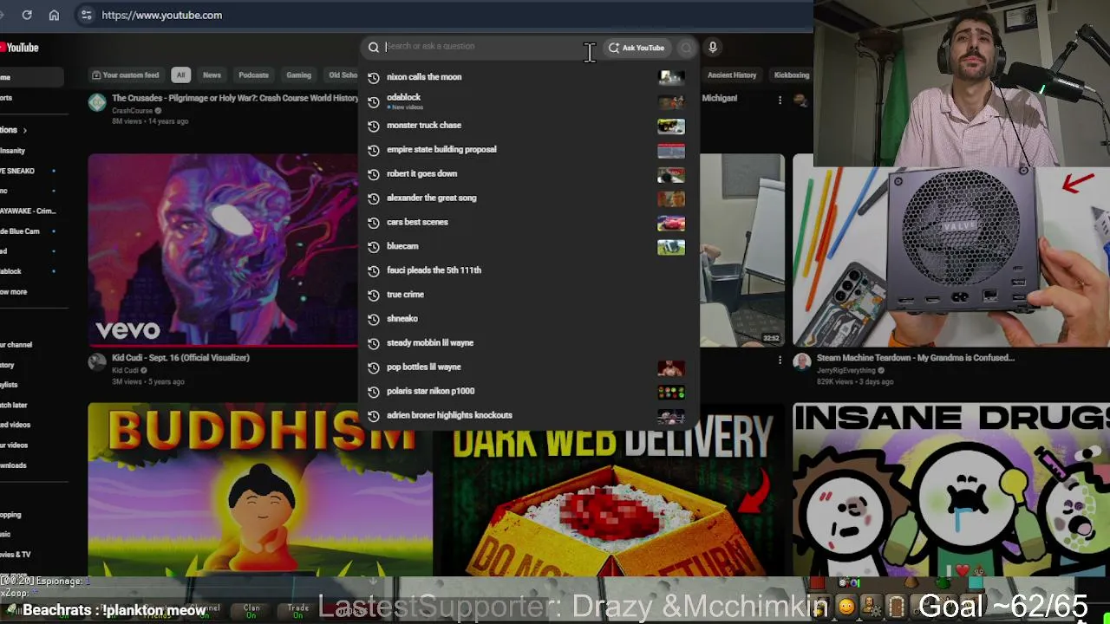The width and height of the screenshot is (1110, 624).
Task: Click history icon beside 'empire state building proposal'
Action: pyautogui.click(x=374, y=150)
